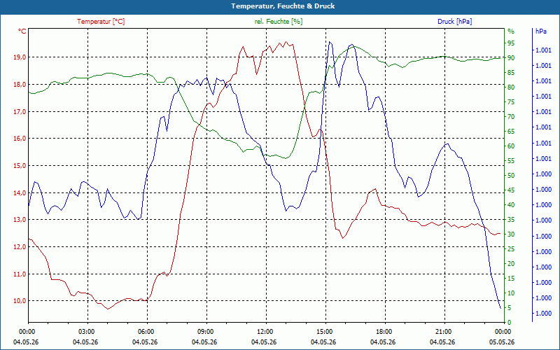Click the 18,0 temperature axis tick

click(20, 85)
